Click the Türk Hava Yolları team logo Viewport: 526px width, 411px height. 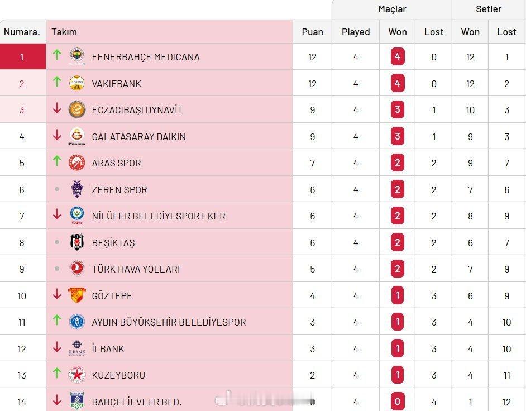click(77, 269)
